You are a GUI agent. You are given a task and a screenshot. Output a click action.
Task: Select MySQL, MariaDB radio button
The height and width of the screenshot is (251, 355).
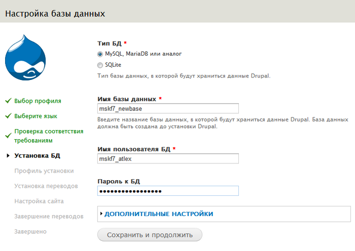point(100,54)
